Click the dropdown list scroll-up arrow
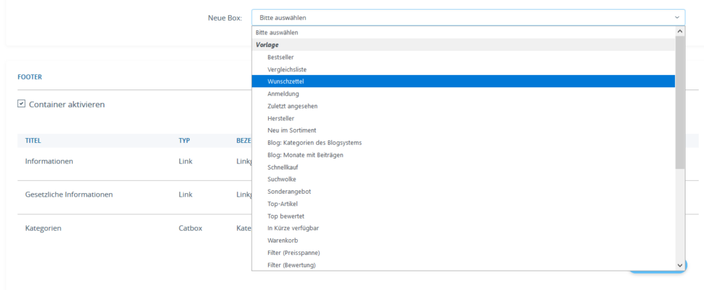This screenshot has width=704, height=290. point(680,32)
